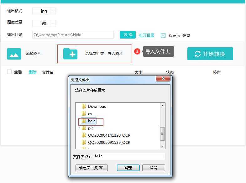
Task: Cancel dialog with 取消 button
Action: [x=154, y=168]
